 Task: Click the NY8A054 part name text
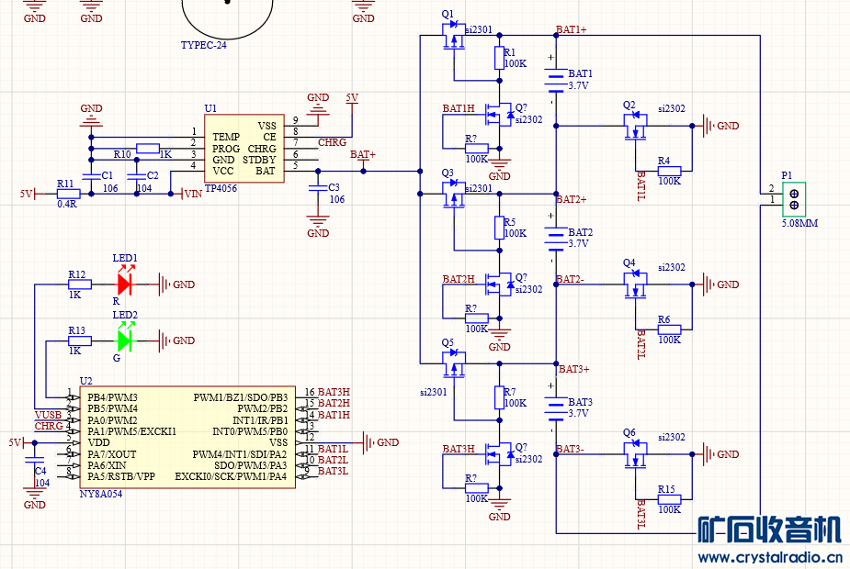tap(101, 494)
